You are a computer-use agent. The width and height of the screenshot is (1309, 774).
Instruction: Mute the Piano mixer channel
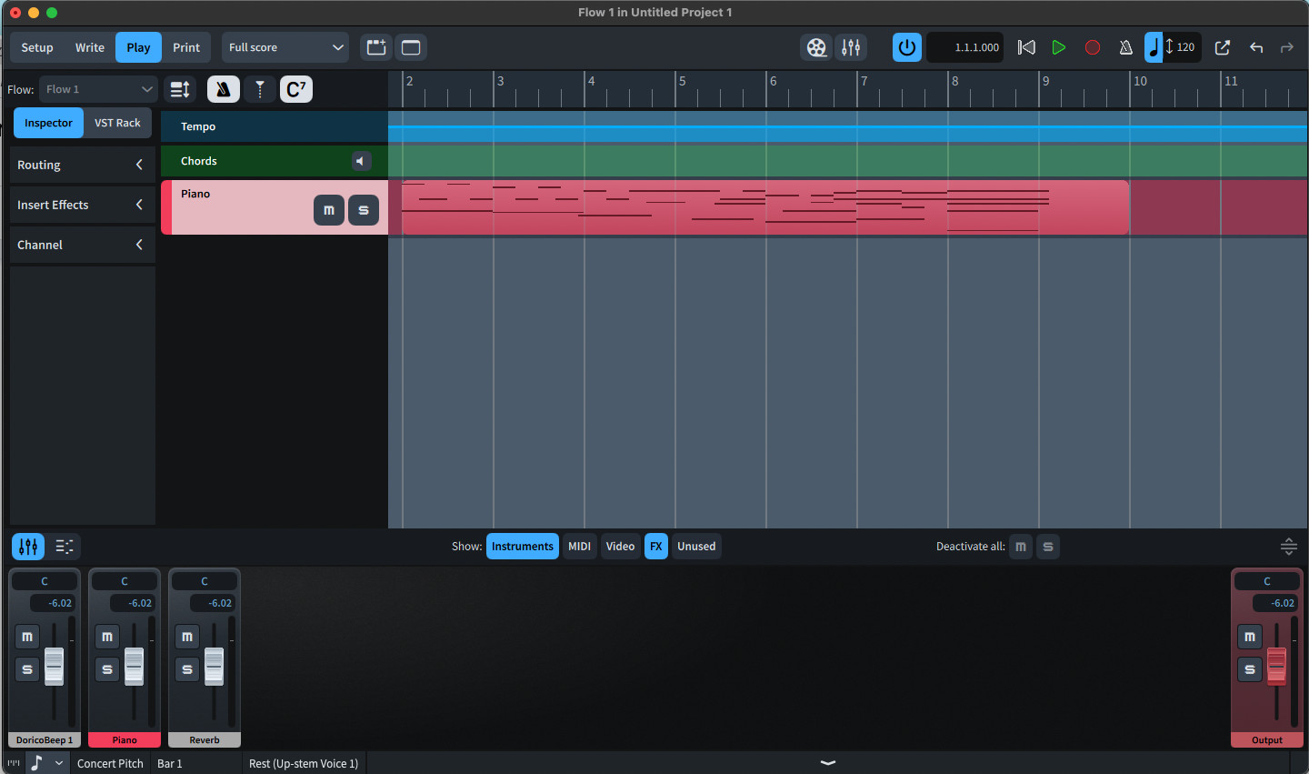pyautogui.click(x=107, y=637)
